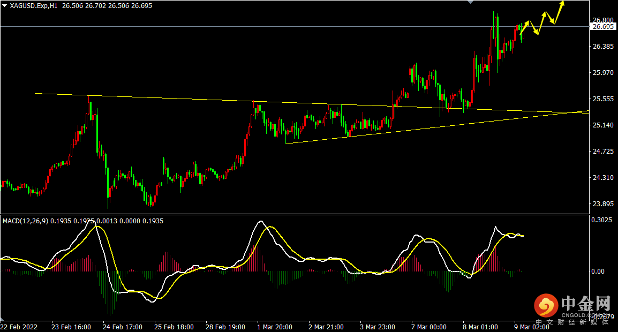Click the 22 Feb 2022 date label
This screenshot has height=332, width=618.
tap(19, 327)
